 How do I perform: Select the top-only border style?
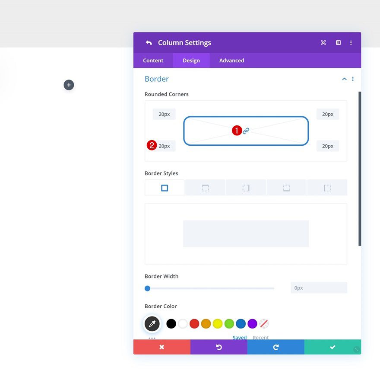click(x=205, y=187)
